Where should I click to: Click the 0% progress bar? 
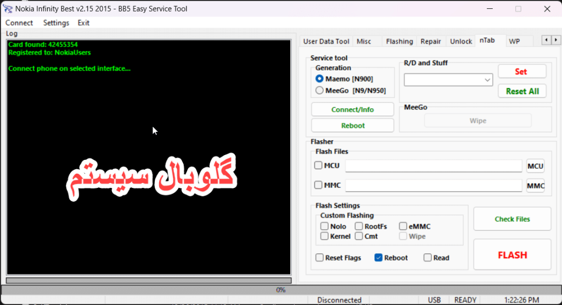280,290
